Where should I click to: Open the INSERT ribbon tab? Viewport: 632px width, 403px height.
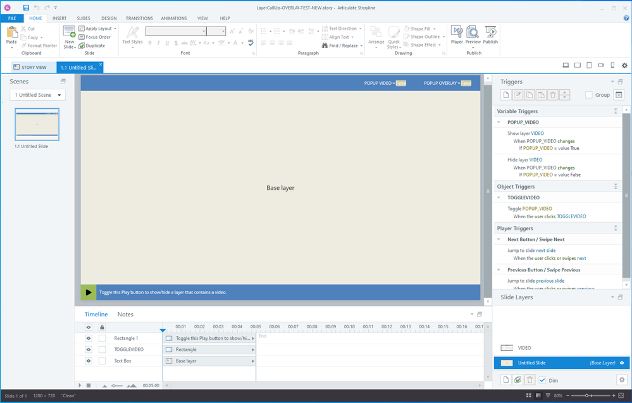pyautogui.click(x=59, y=18)
